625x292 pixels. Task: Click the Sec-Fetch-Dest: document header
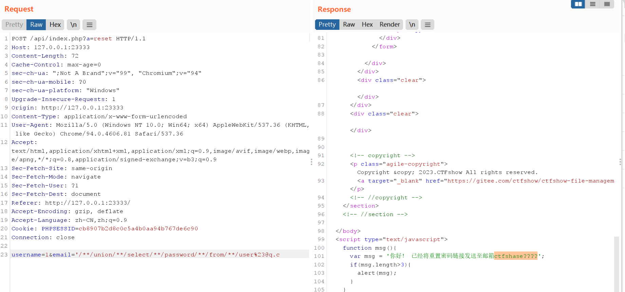[56, 194]
